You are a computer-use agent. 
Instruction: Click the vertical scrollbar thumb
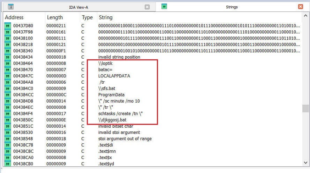click(305, 108)
